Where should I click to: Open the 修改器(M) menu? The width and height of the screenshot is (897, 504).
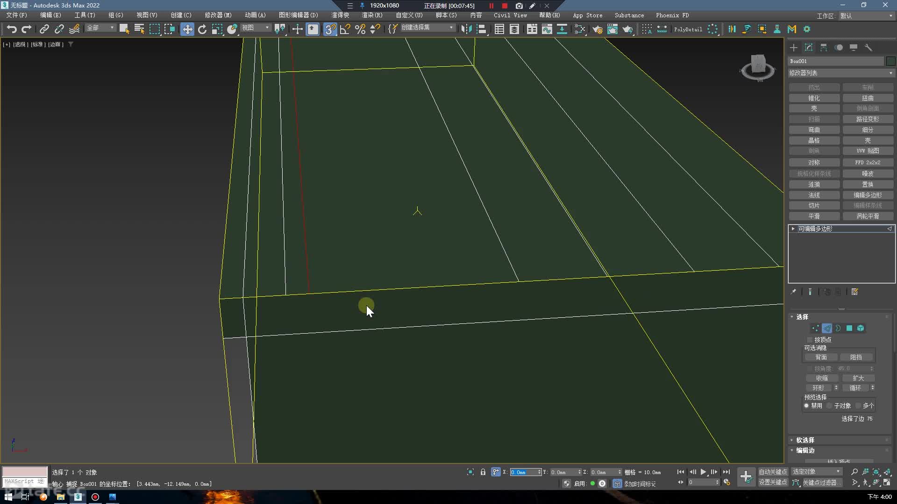[x=218, y=15]
